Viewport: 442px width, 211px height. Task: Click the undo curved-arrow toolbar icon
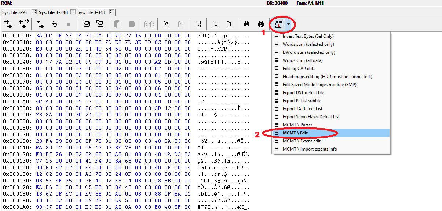(x=54, y=24)
